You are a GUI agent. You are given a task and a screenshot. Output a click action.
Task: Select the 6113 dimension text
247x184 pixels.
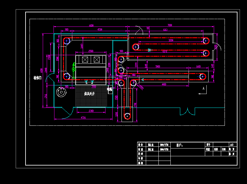click(165, 30)
